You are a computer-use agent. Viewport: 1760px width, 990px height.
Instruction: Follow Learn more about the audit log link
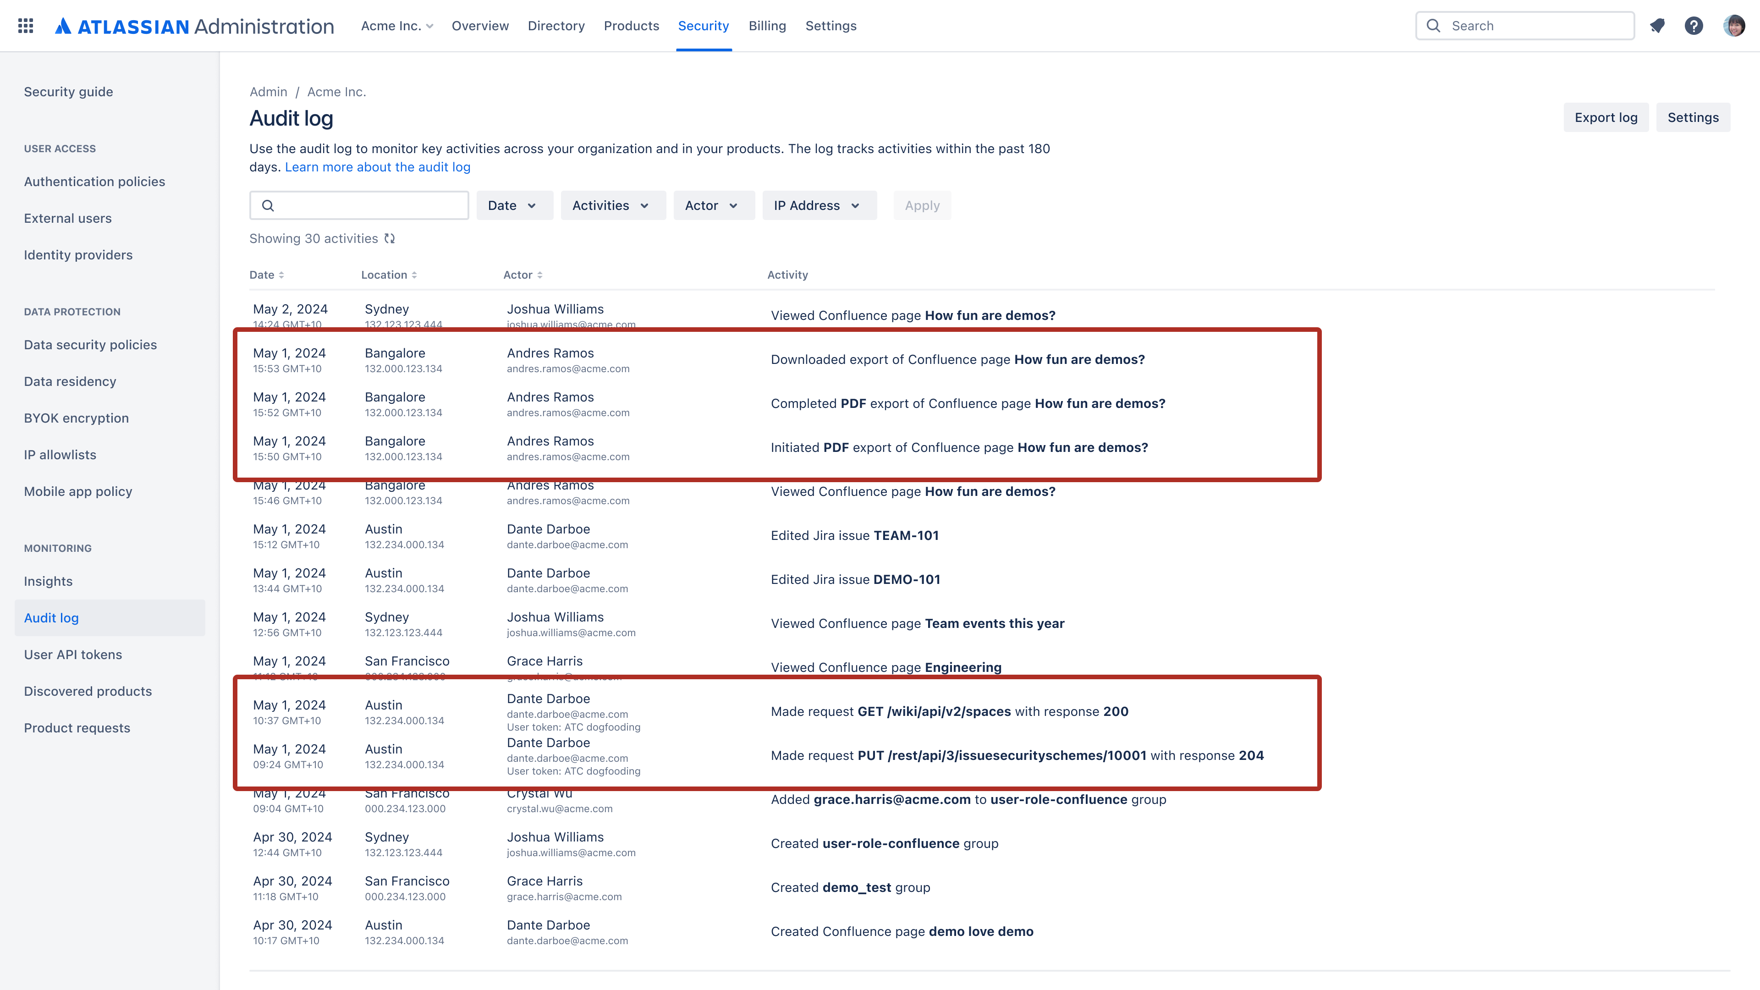click(x=377, y=167)
